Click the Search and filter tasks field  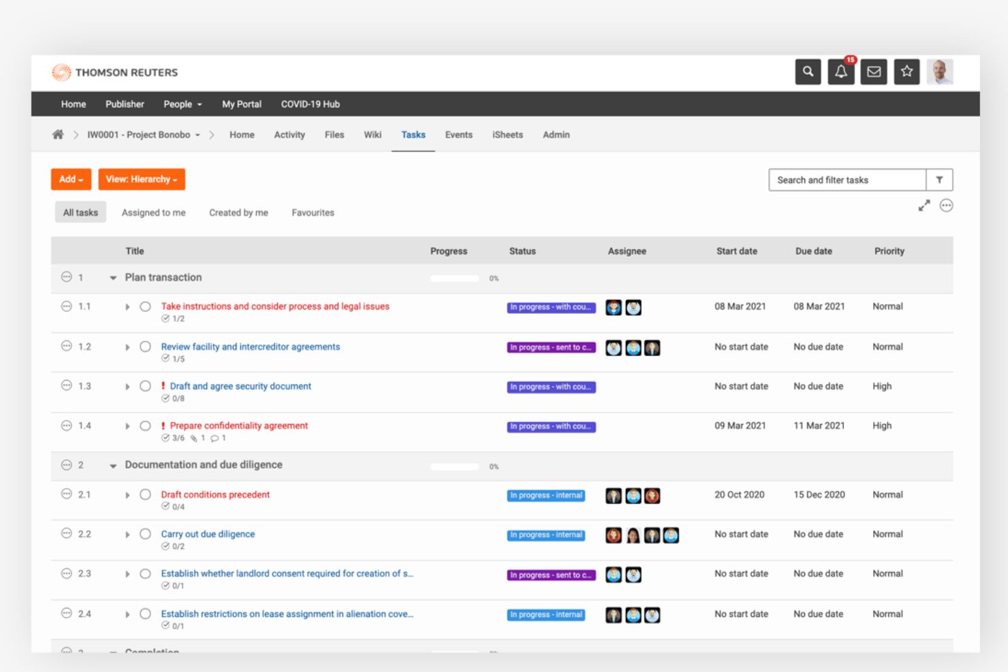(x=847, y=180)
